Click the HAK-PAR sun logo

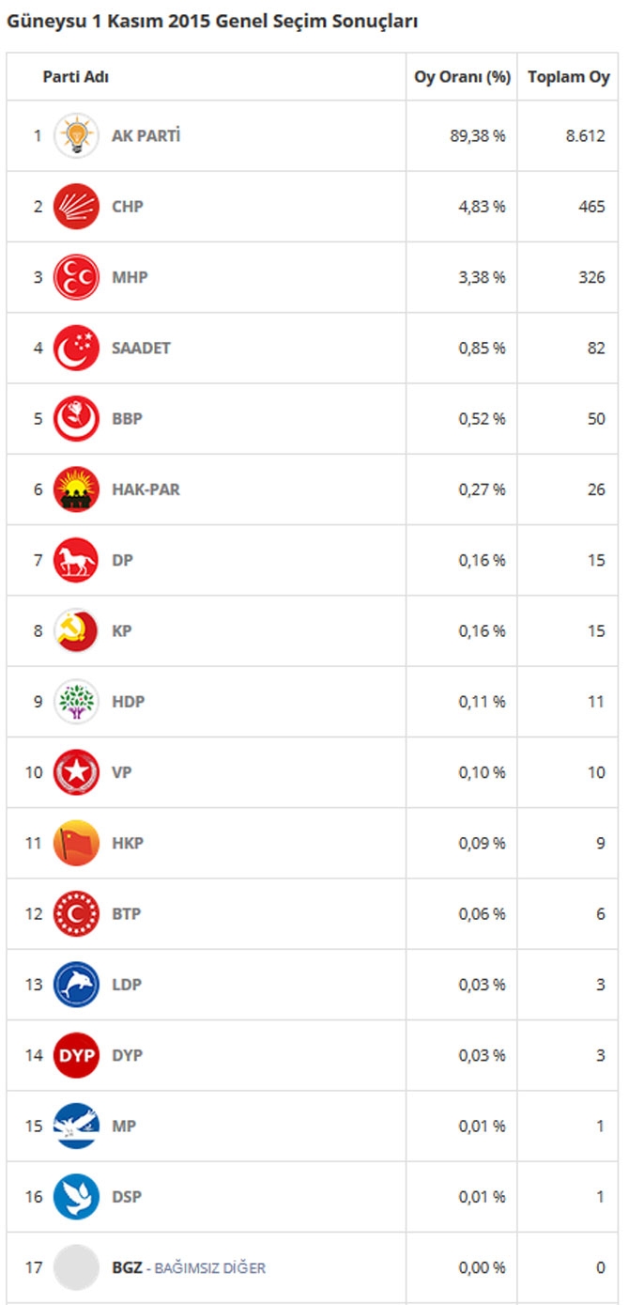click(76, 489)
